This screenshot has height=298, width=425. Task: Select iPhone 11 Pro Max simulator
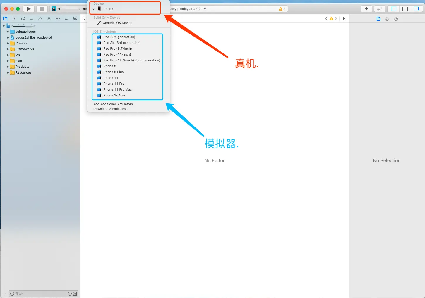click(x=128, y=89)
